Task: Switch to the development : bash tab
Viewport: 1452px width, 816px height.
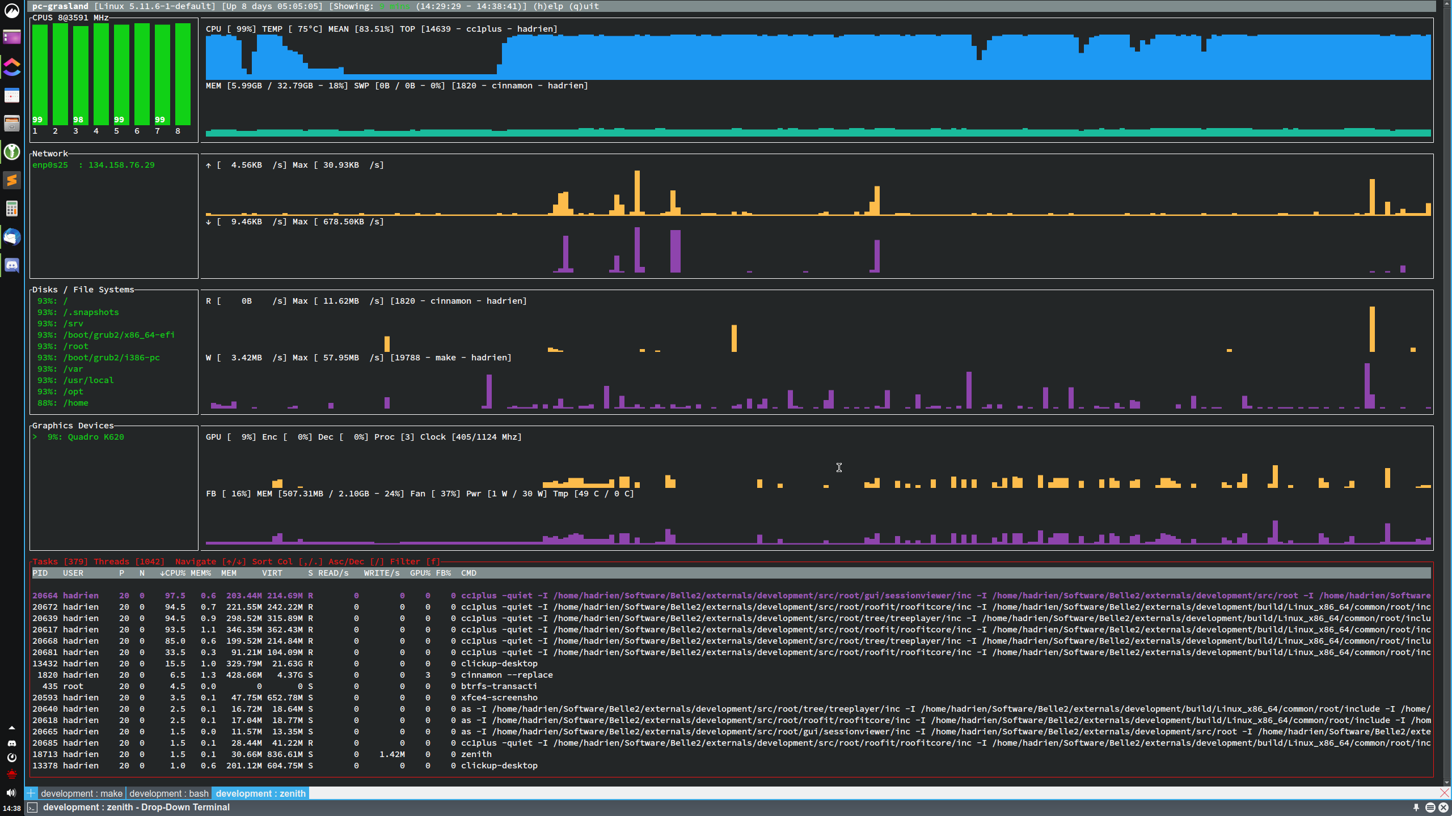Action: 169,793
